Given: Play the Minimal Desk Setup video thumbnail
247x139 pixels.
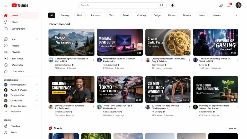Looking at the screenshot, I should tap(120, 42).
